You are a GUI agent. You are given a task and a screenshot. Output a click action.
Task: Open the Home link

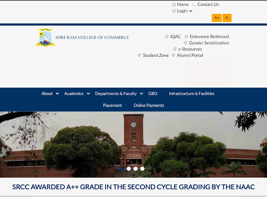pos(183,5)
